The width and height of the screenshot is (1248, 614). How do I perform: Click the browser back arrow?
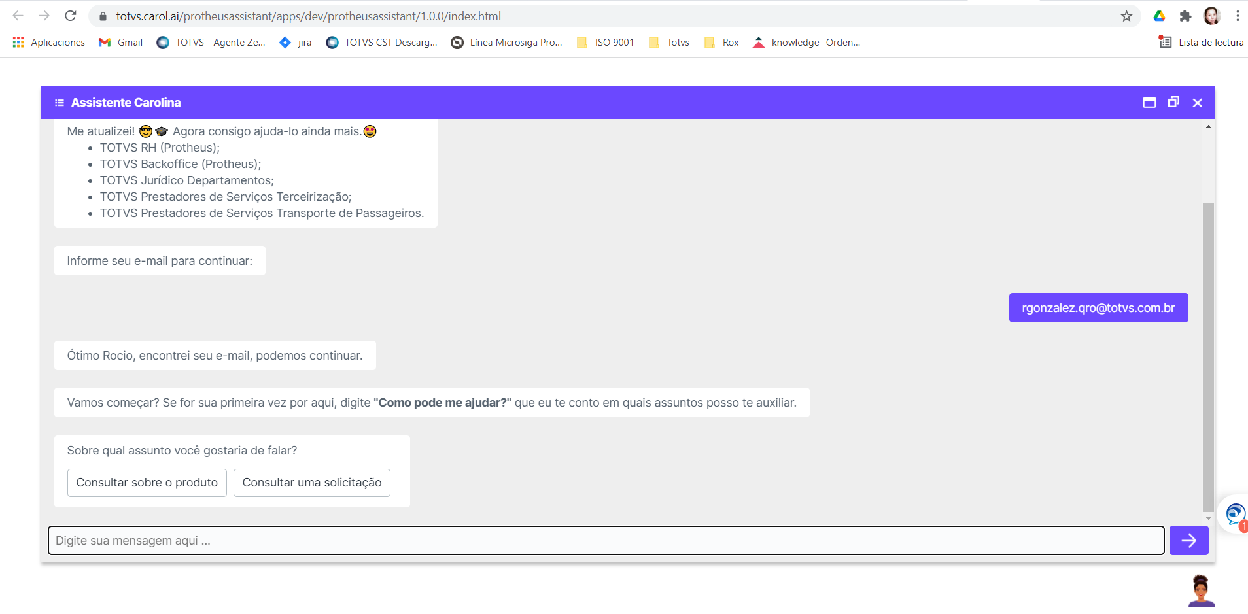[x=18, y=16]
